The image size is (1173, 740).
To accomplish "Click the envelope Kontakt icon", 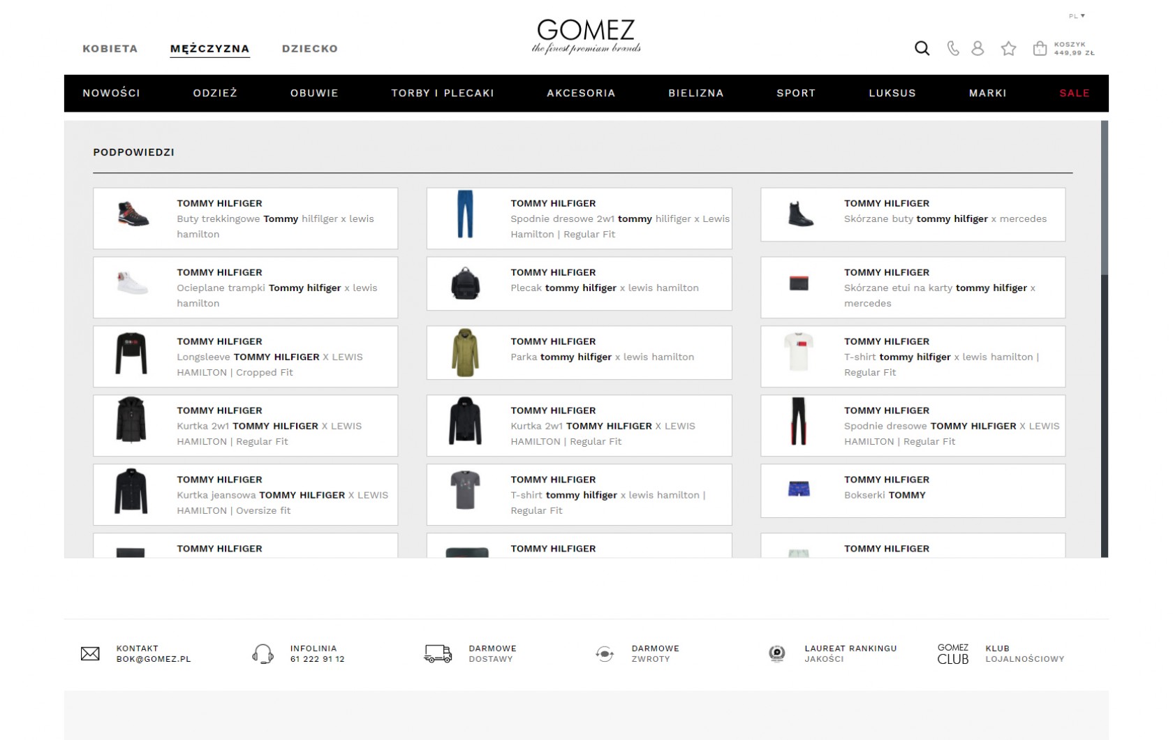I will 90,653.
